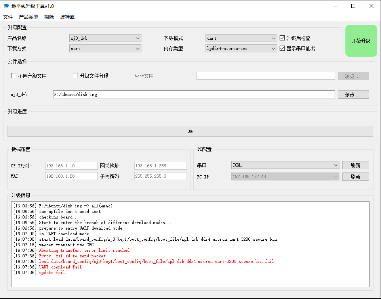Enable the 不同升级文件 checkbox
381x299 pixels.
[x=14, y=76]
